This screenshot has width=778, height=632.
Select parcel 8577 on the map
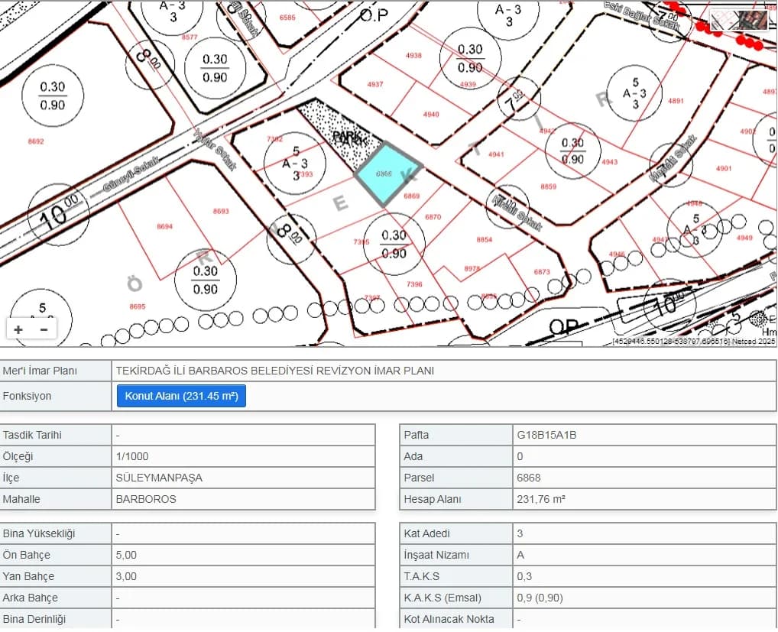pos(190,37)
